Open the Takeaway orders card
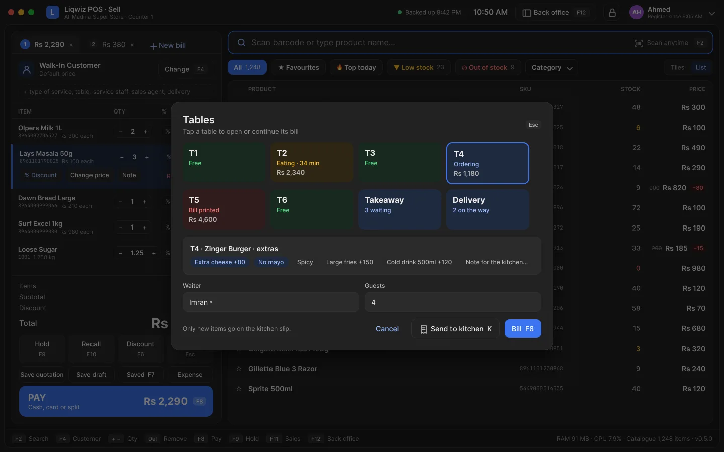Screen dimensions: 724x452 [x=400, y=209]
